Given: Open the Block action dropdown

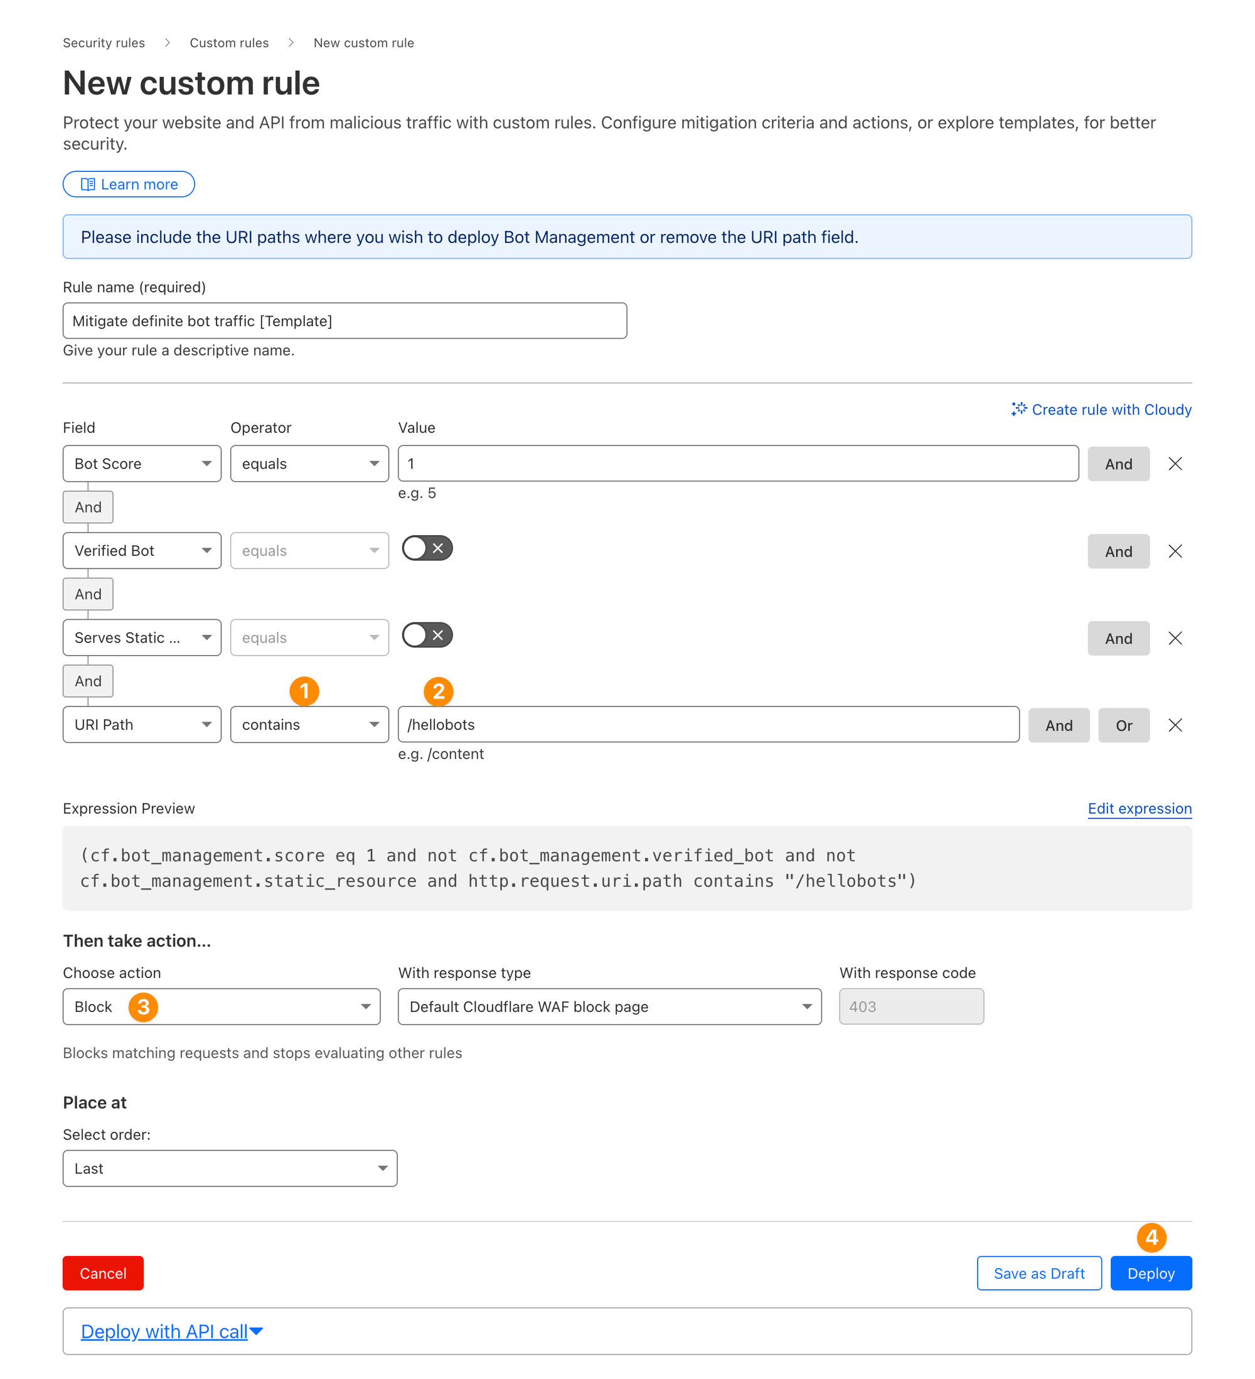Looking at the screenshot, I should [x=221, y=1007].
